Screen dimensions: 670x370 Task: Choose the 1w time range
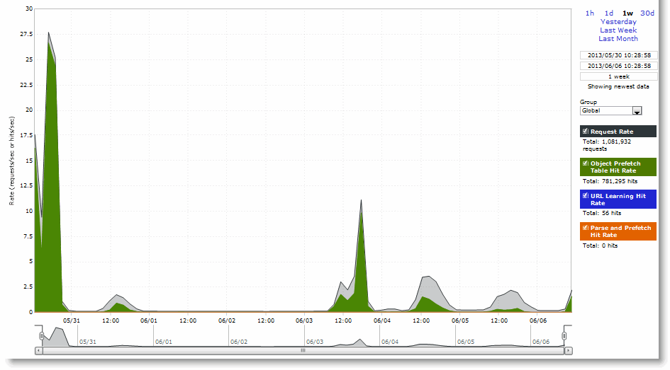[627, 13]
